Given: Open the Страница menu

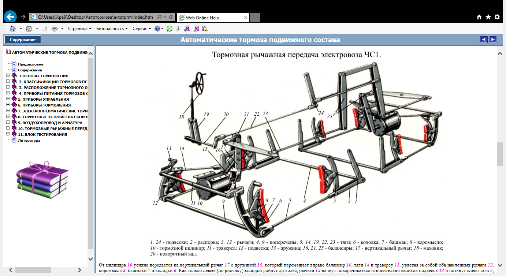Looking at the screenshot, I should (80, 29).
